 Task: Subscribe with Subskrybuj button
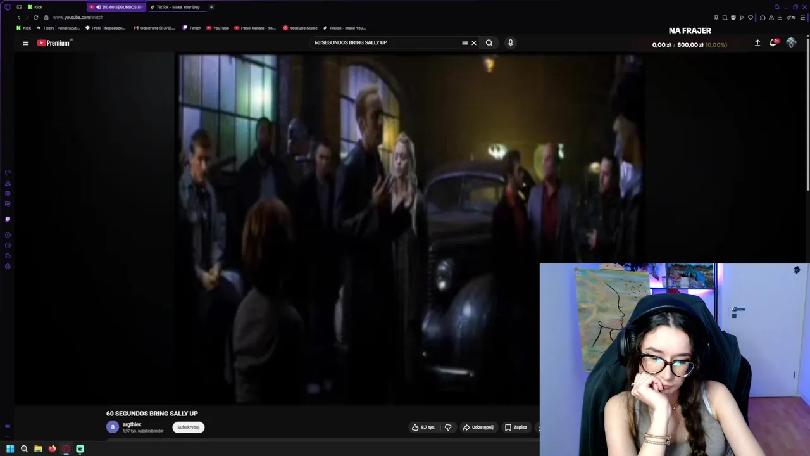[189, 427]
